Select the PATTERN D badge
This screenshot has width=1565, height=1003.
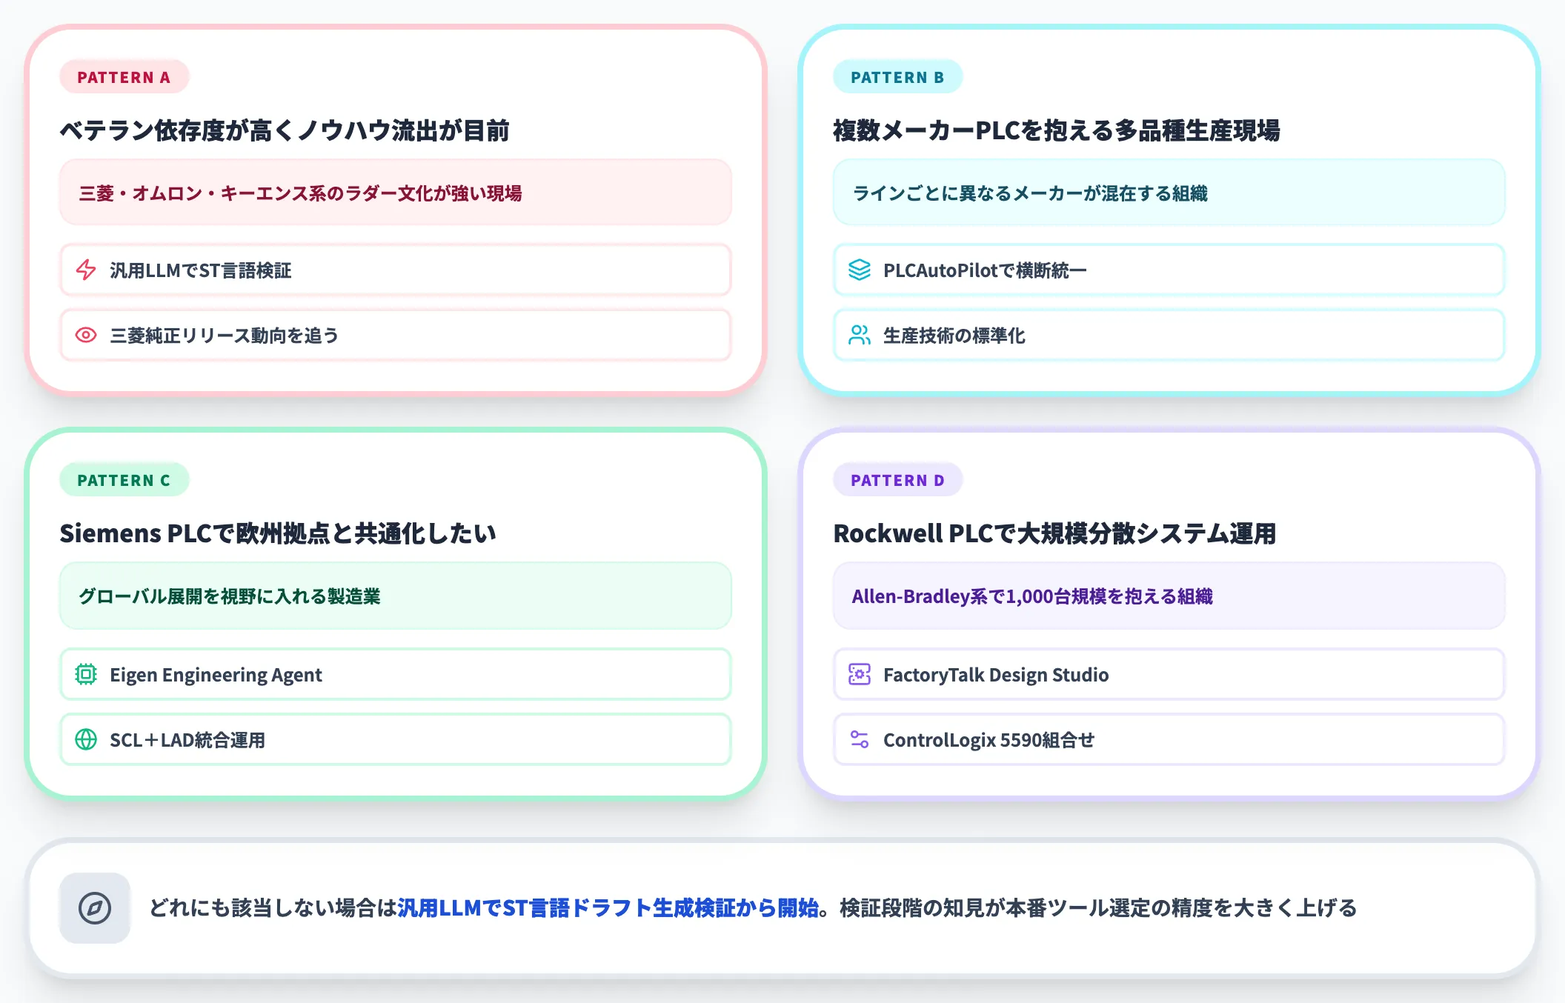(897, 480)
